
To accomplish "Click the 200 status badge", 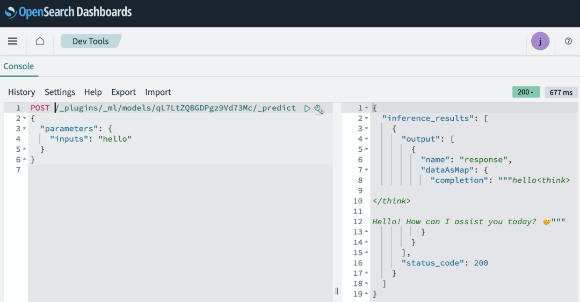I will coord(526,92).
